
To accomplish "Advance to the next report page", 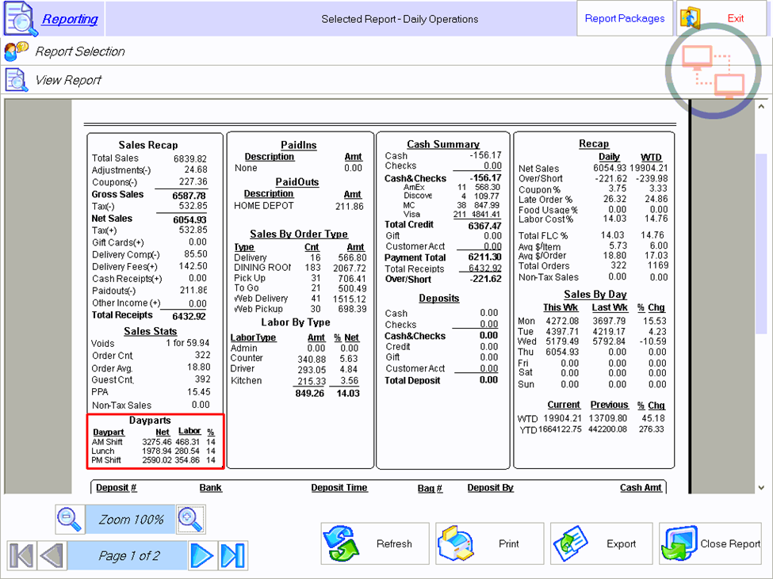I will click(202, 555).
